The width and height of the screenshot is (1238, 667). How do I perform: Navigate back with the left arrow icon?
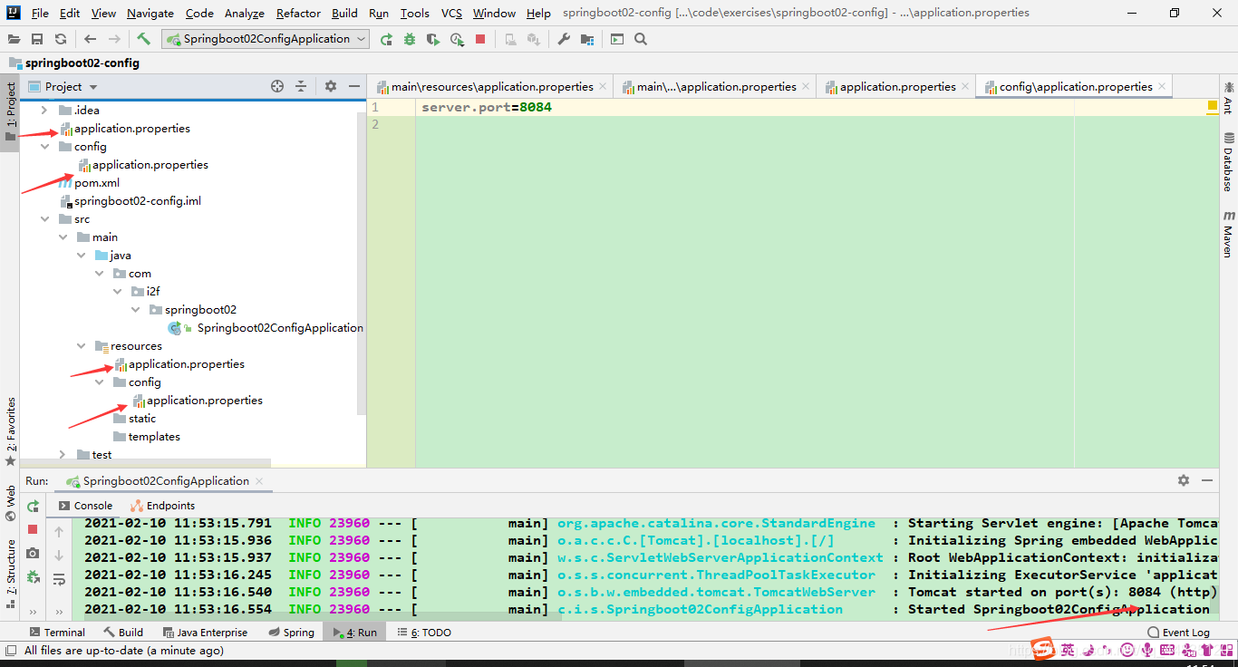tap(90, 39)
